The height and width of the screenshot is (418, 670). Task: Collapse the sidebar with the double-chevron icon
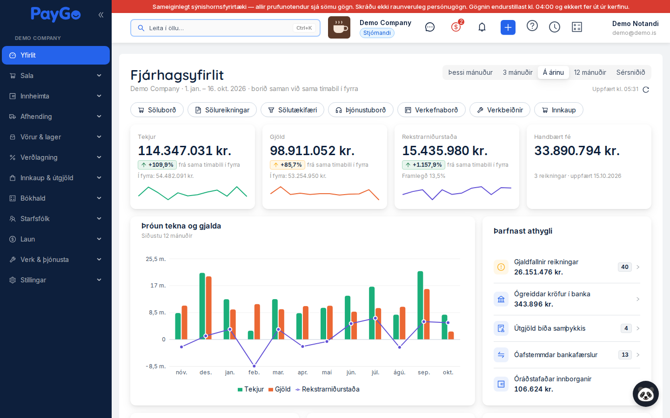pos(101,15)
